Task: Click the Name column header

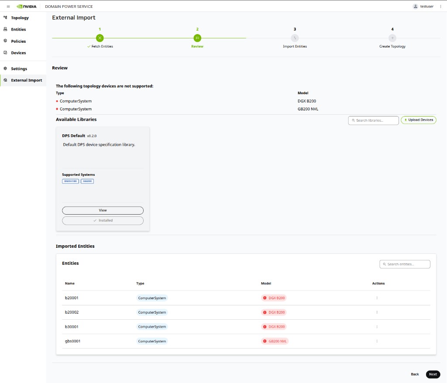Action: tap(69, 283)
